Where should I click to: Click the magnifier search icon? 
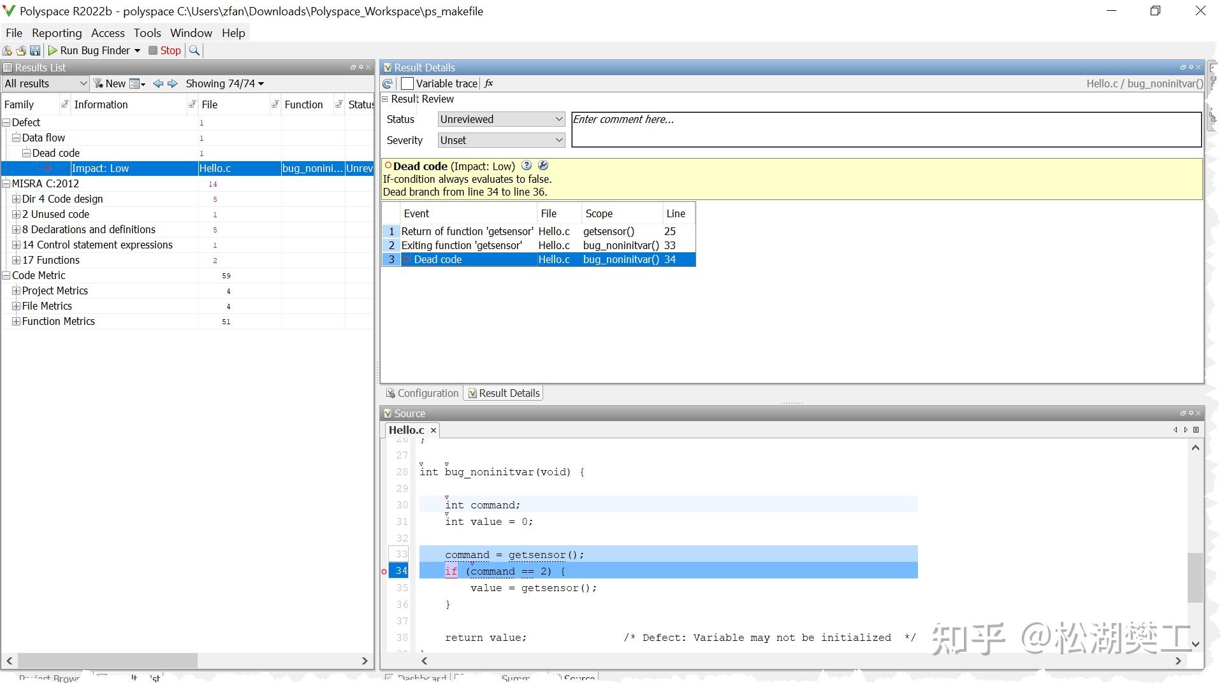[x=194, y=50]
